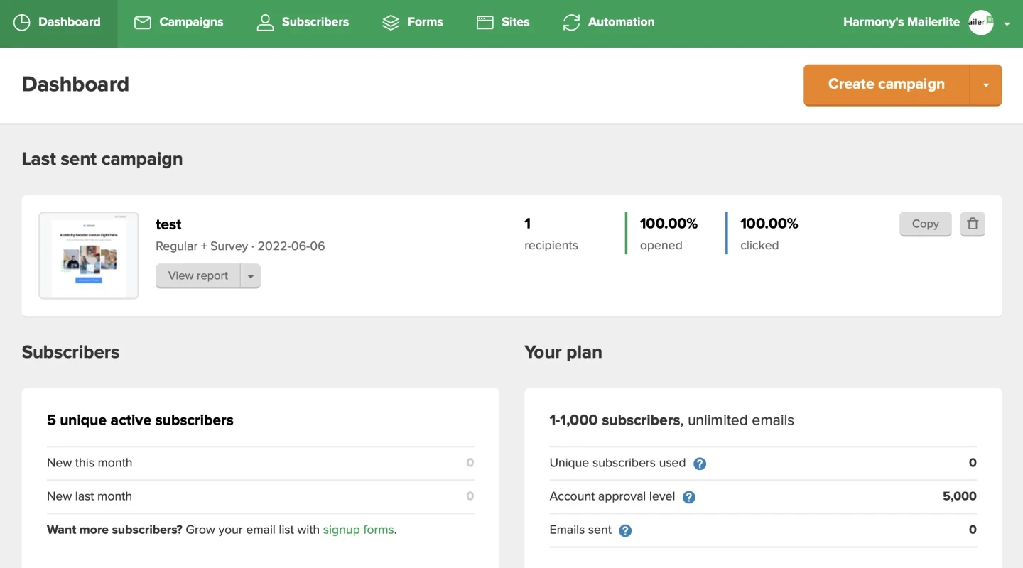Open the test campaign preview thumbnail
1023x568 pixels.
[89, 256]
